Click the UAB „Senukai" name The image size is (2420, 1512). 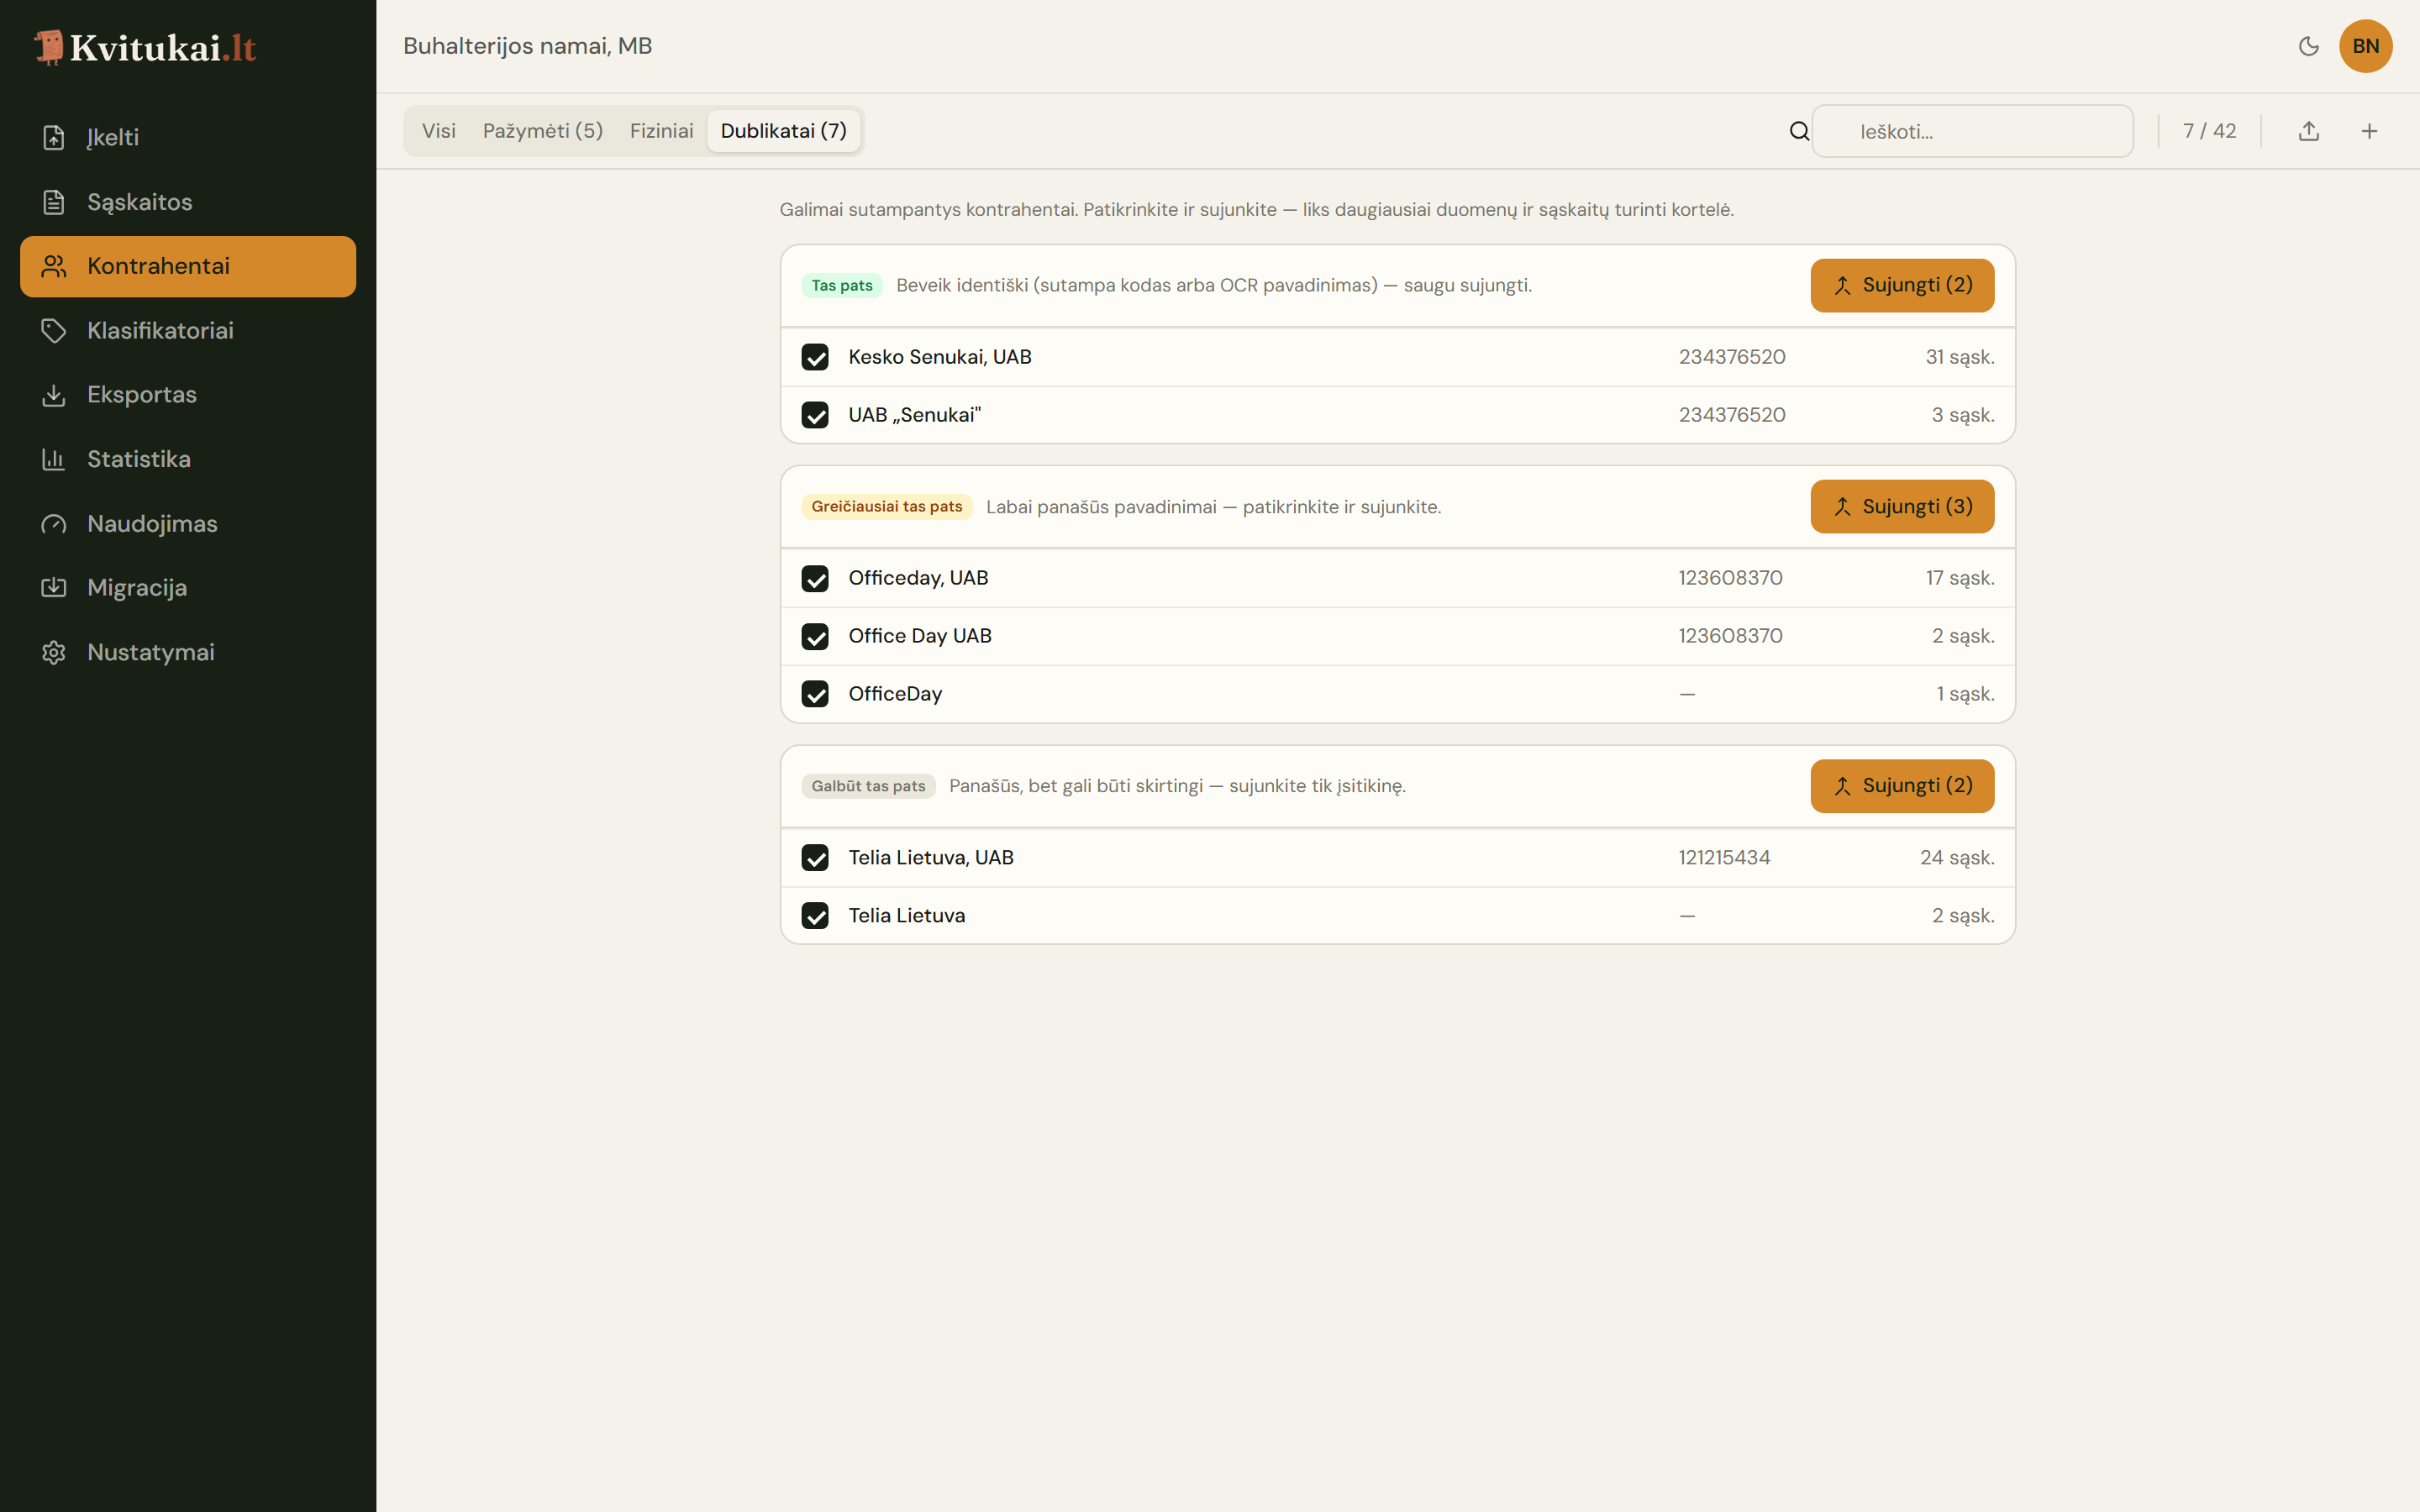point(915,415)
